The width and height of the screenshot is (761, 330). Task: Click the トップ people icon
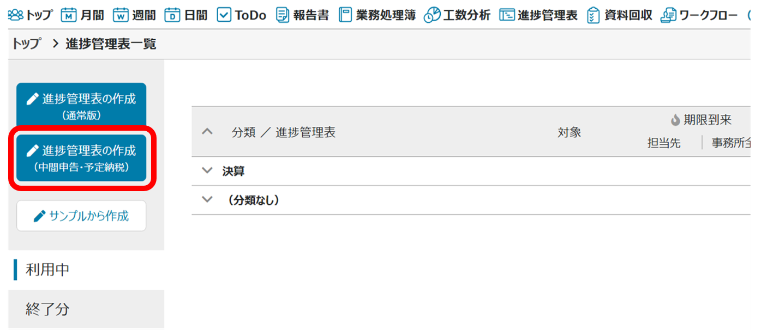click(15, 15)
